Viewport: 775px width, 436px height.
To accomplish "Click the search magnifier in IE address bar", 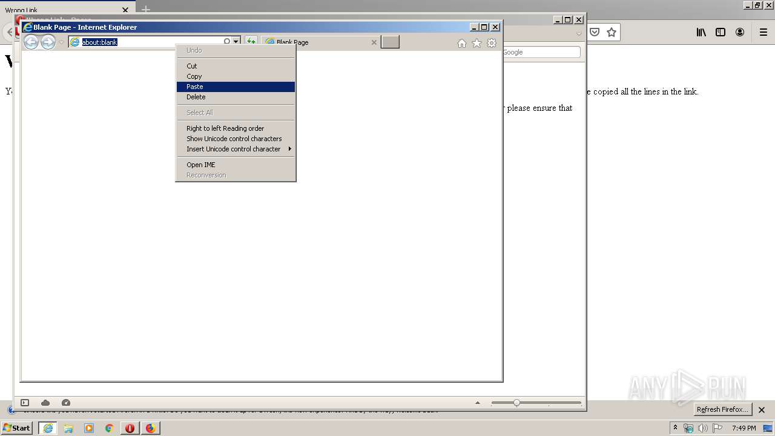I will tap(227, 42).
